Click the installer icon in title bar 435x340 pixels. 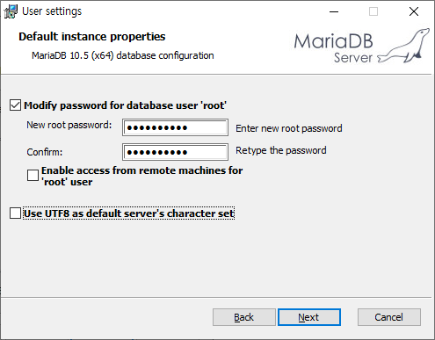pos(11,11)
